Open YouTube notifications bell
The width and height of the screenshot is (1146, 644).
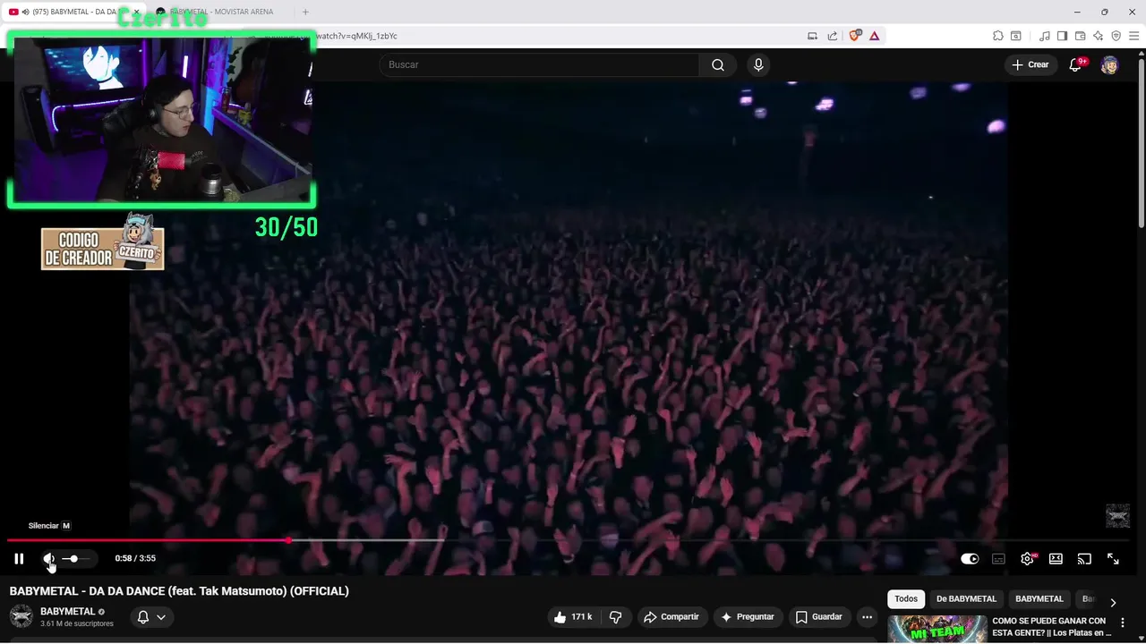1075,64
